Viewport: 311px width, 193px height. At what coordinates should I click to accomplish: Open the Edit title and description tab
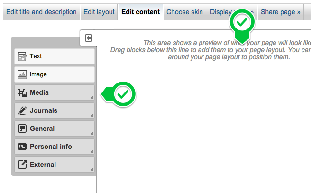[x=41, y=12]
